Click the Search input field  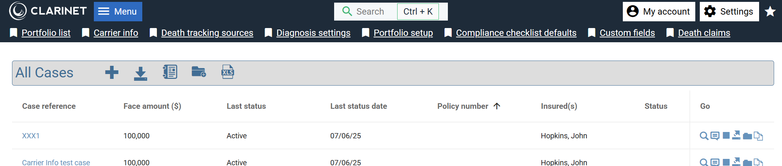pos(370,12)
